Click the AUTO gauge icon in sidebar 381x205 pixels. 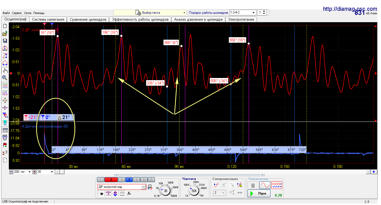pyautogui.click(x=5, y=137)
